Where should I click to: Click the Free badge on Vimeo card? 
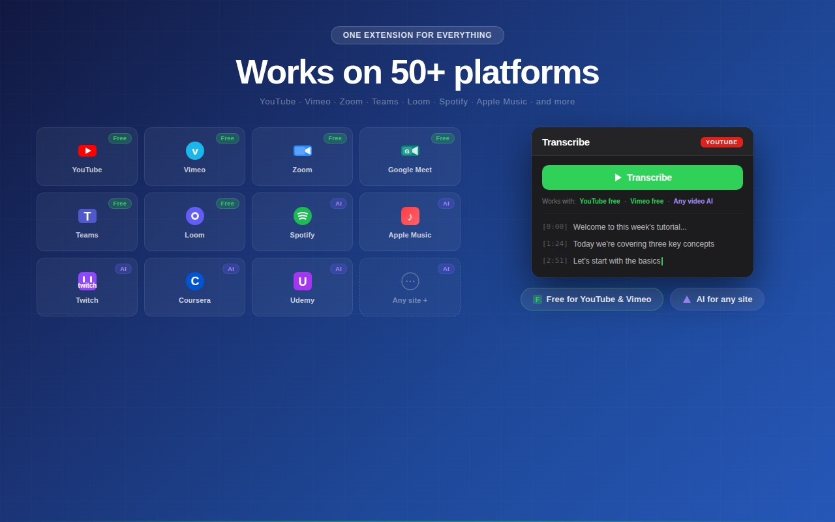[228, 138]
